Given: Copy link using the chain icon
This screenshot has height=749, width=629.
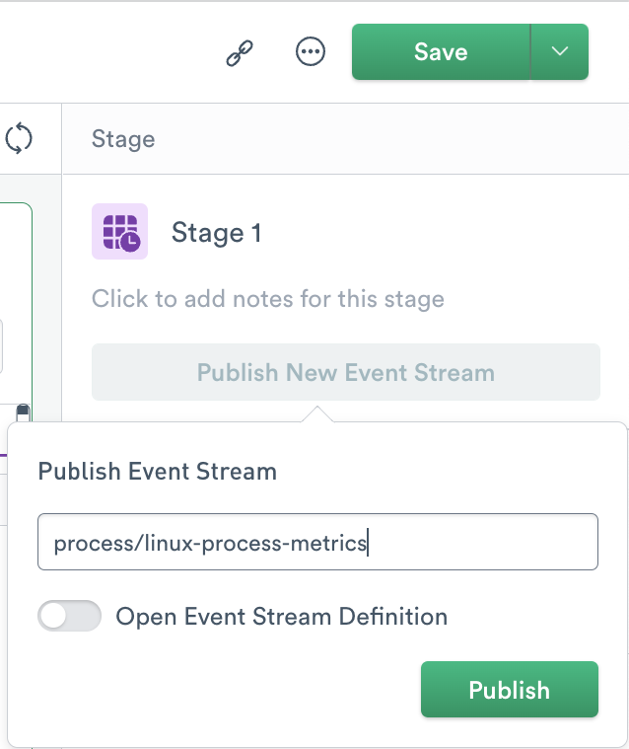Looking at the screenshot, I should point(240,52).
